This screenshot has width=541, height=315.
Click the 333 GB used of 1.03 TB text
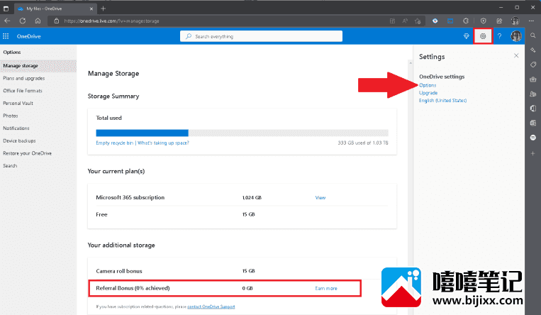click(363, 143)
